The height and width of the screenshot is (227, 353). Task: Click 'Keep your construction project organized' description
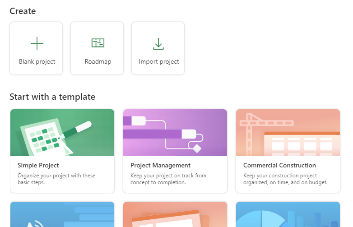coord(285,179)
